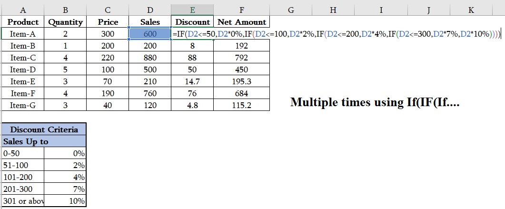Select Item-E discount value 14.7
505x209 pixels.
point(192,81)
